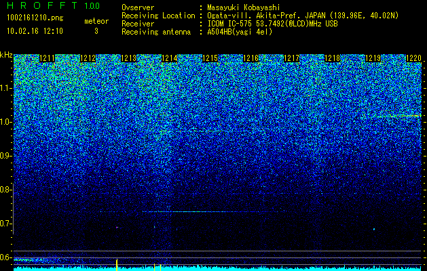
Task: Click the receiver ICOM IC-575 text
Action: [x=272, y=24]
